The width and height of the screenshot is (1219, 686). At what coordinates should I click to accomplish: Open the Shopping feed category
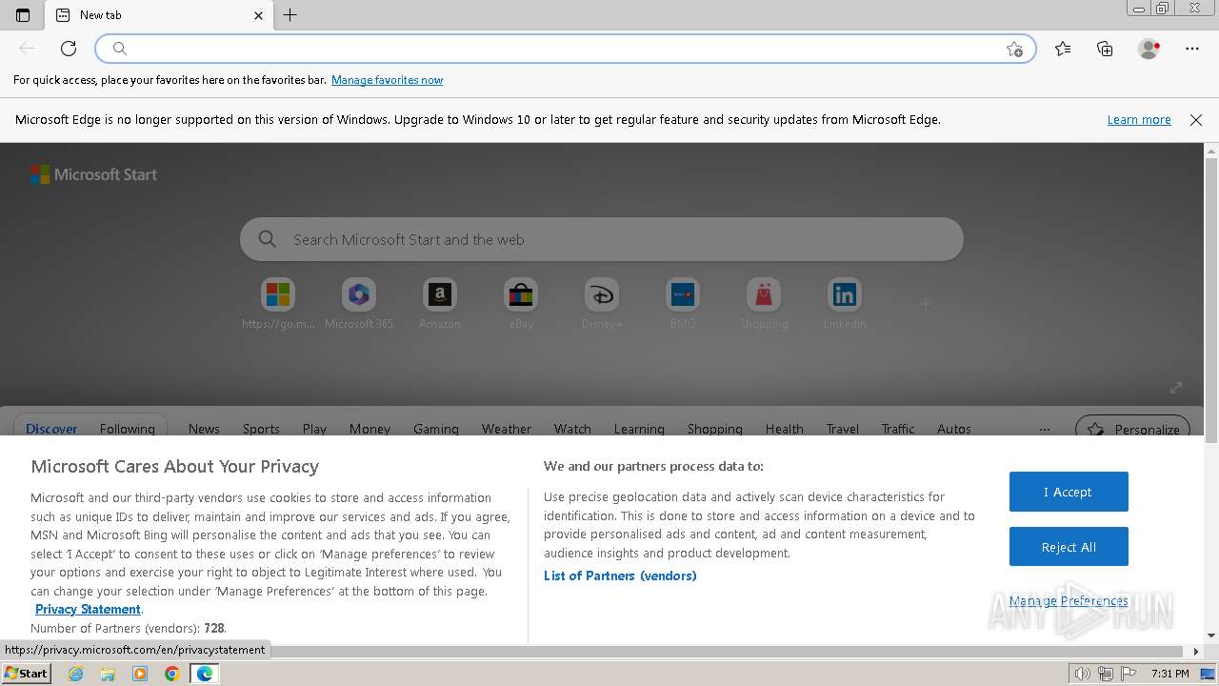pos(715,429)
